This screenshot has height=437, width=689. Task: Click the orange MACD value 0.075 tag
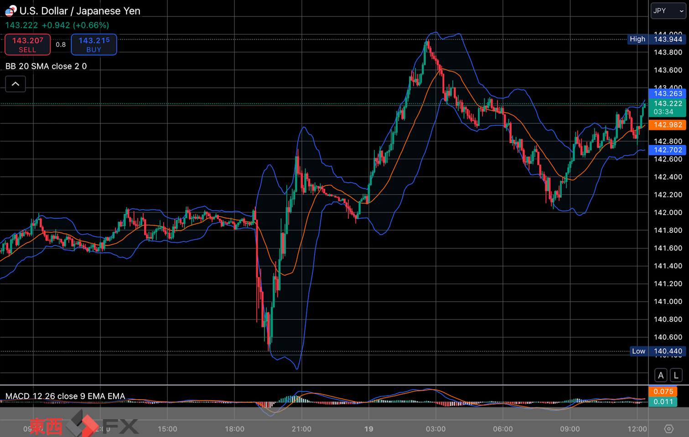663,391
